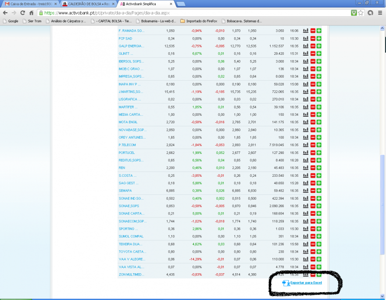Viewport: 386px width, 300px height.
Task: Open the Importado do Firefox bookmarks folder
Action: pos(199,21)
